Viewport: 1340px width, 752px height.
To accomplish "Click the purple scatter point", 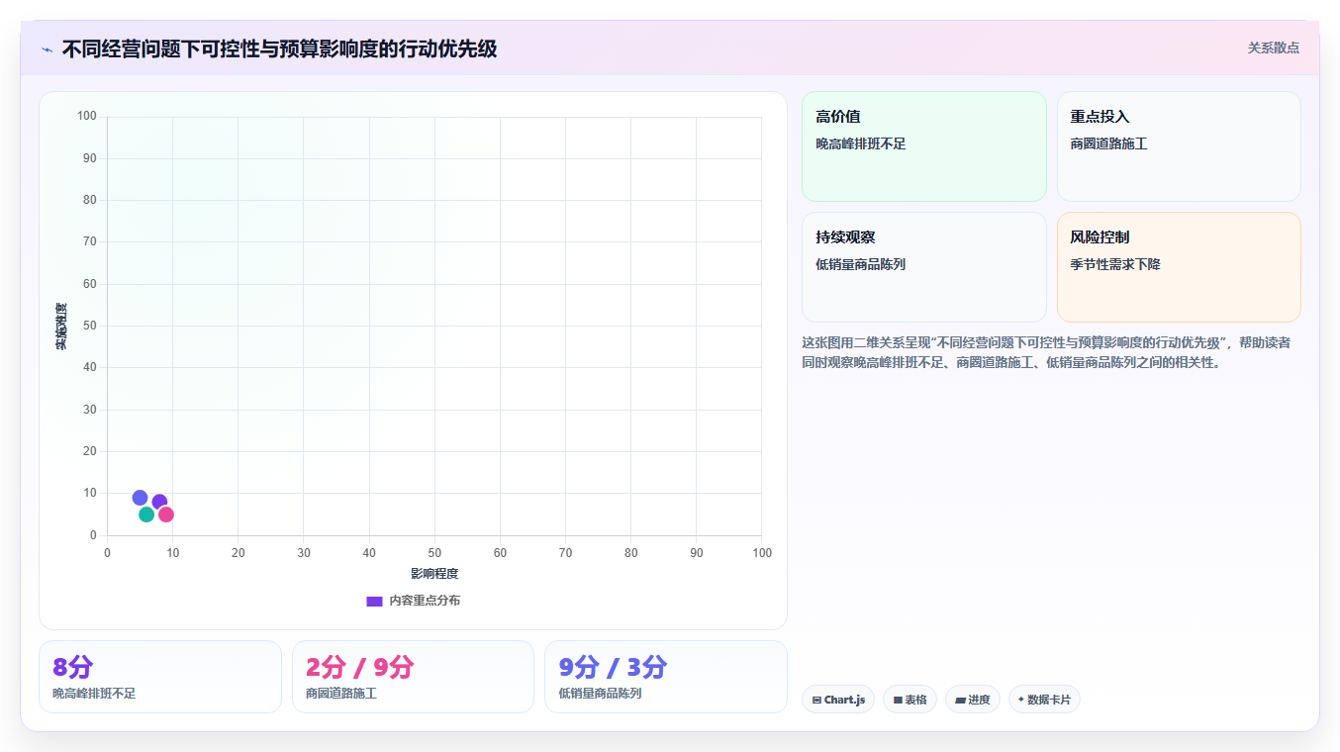I will (160, 502).
